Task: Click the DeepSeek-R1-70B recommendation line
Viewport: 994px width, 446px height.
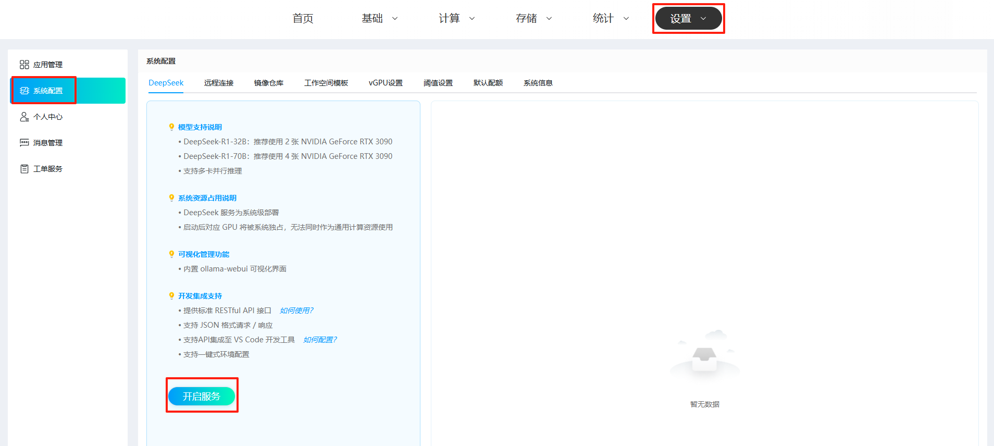Action: pyautogui.click(x=285, y=156)
